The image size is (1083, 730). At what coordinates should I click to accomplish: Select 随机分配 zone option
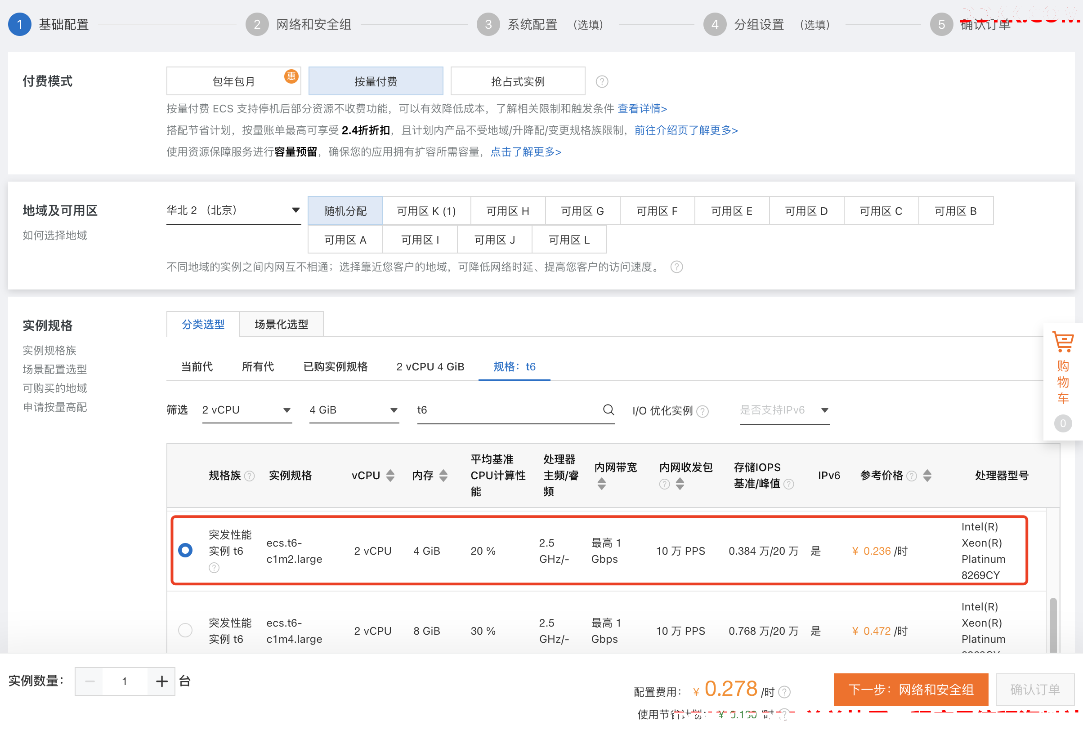(x=345, y=211)
